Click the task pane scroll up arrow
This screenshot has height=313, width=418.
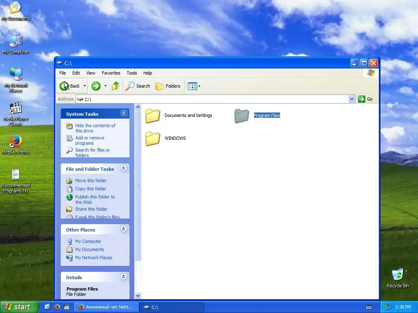[x=138, y=107]
